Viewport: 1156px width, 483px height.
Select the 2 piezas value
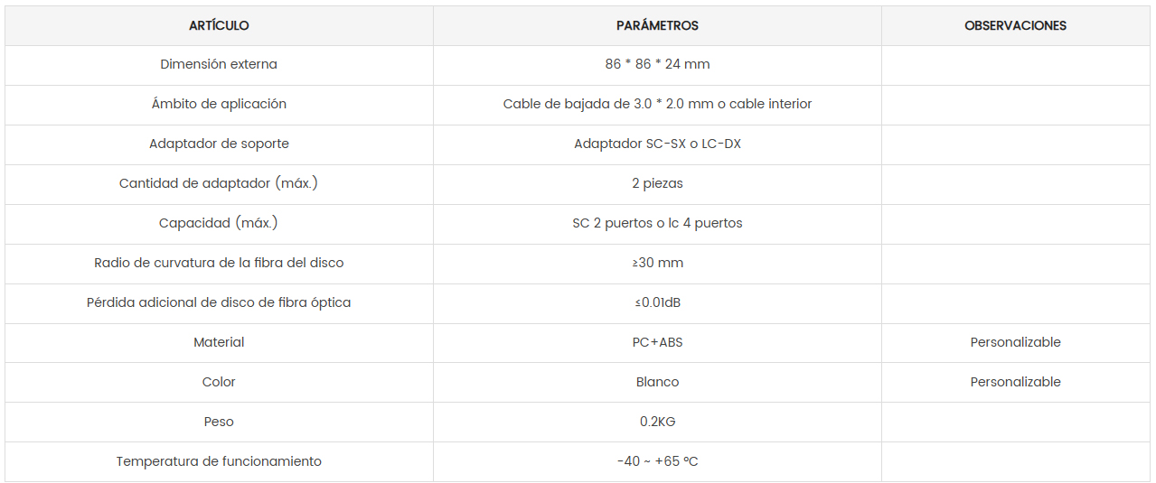[x=657, y=184]
